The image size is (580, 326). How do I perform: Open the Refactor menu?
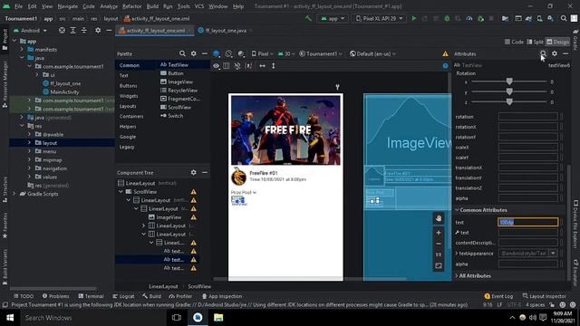[132, 6]
